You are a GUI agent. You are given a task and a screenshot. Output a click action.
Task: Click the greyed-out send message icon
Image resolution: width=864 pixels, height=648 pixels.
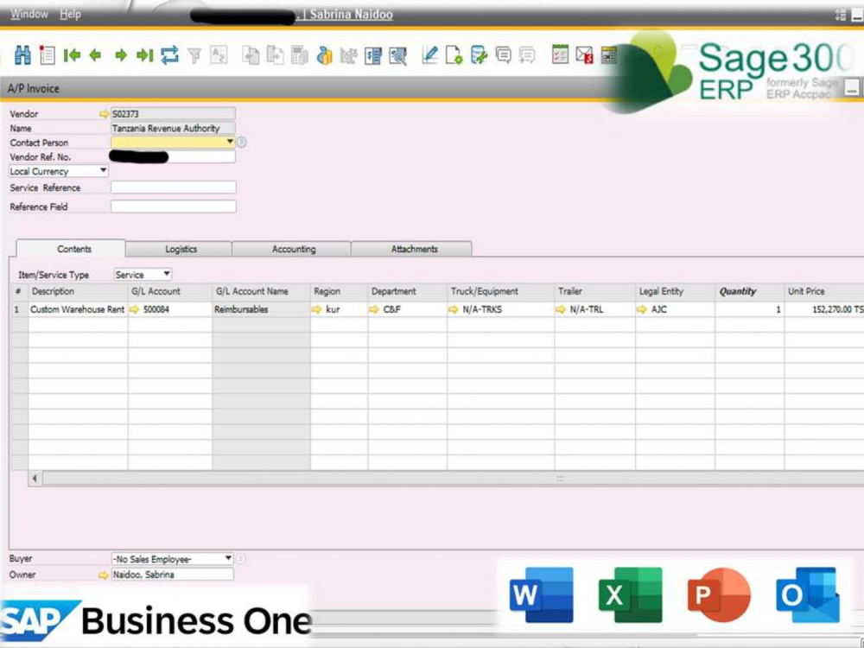pos(527,55)
